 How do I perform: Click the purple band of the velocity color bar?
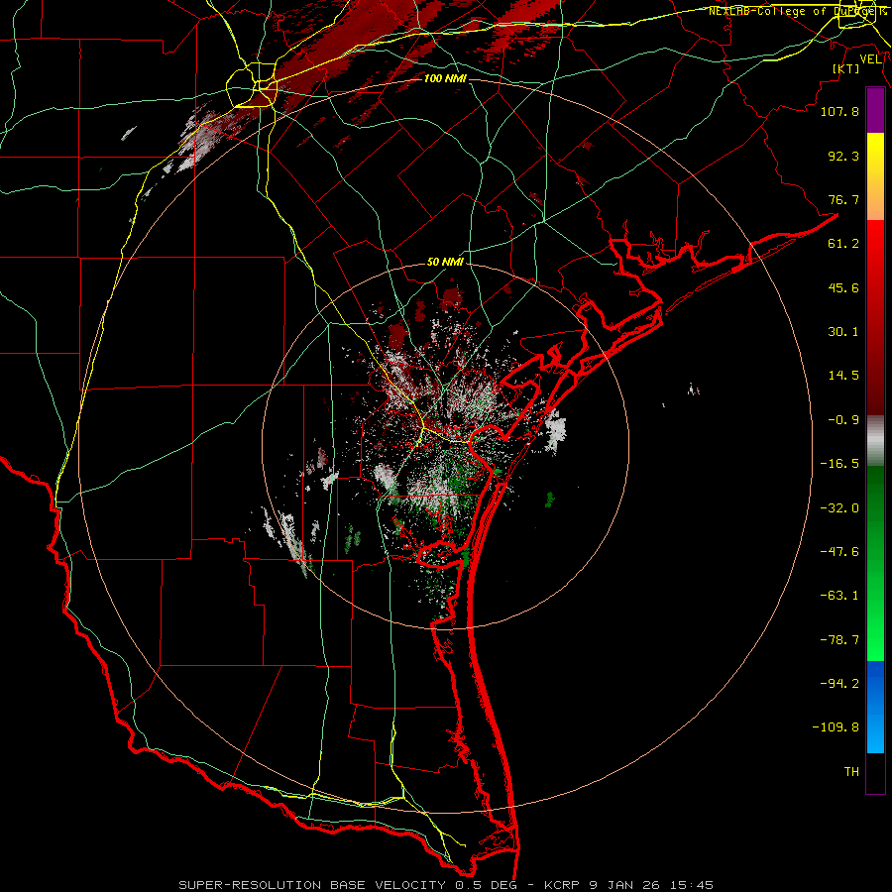[875, 110]
